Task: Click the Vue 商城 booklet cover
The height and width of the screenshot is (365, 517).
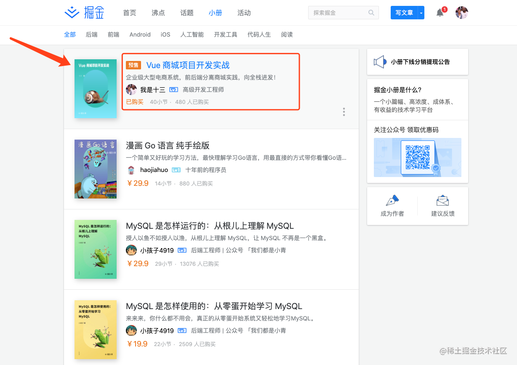Action: click(96, 89)
